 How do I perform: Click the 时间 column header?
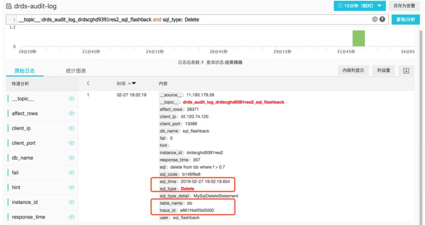[121, 84]
